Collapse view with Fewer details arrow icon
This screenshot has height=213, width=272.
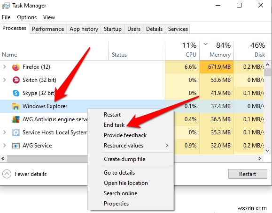(x=7, y=174)
